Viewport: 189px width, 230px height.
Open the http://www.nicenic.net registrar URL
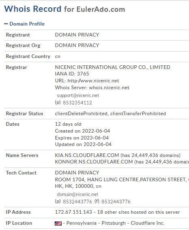coord(93,81)
